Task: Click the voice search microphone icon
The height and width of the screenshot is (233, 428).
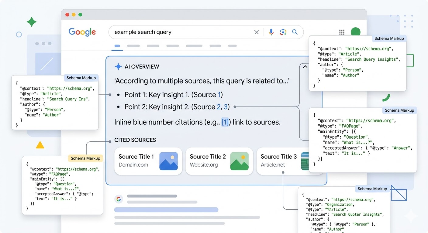Action: [271, 32]
